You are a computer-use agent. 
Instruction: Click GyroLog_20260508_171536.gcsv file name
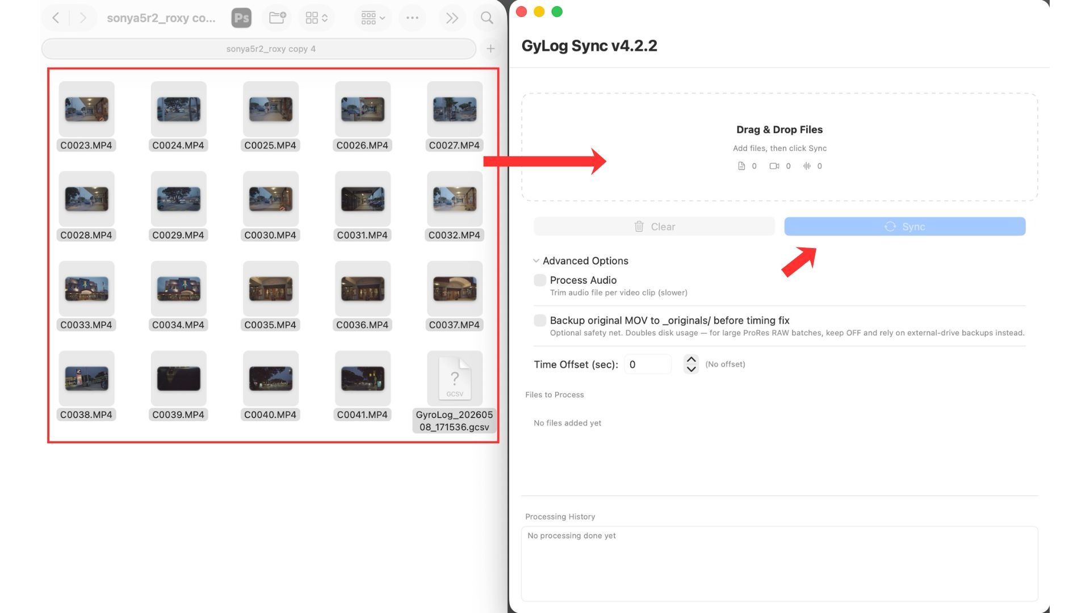point(454,421)
